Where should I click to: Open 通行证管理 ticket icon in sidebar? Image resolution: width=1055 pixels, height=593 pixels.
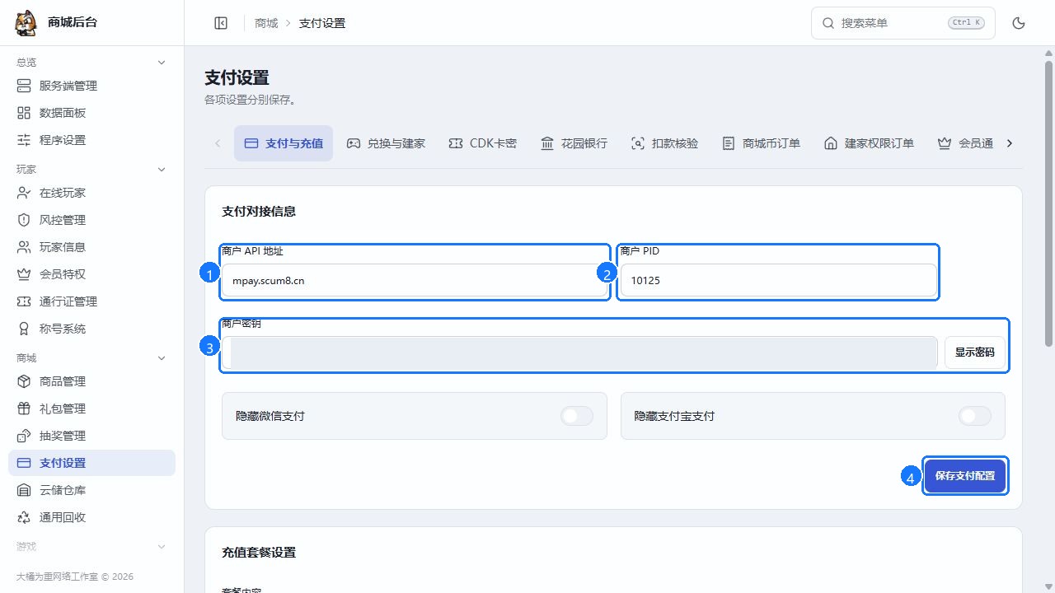(24, 301)
